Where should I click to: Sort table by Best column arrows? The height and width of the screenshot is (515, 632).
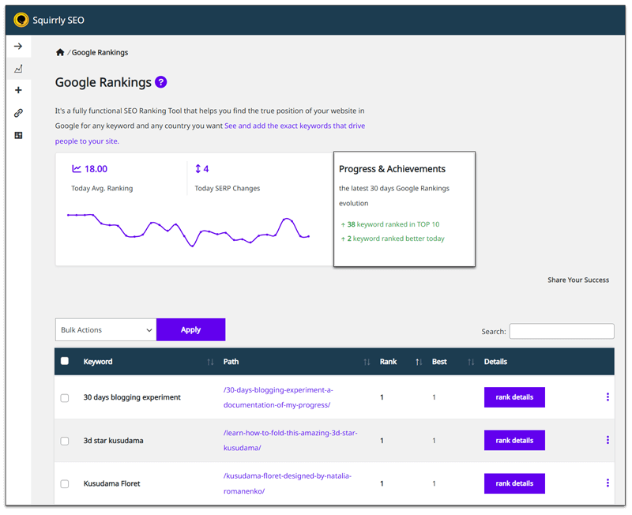click(471, 362)
